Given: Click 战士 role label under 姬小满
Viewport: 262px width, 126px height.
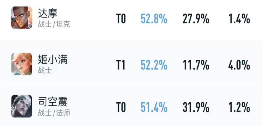Looking at the screenshot, I should (45, 71).
